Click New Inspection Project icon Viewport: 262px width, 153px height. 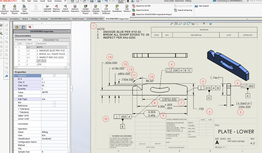4,9
